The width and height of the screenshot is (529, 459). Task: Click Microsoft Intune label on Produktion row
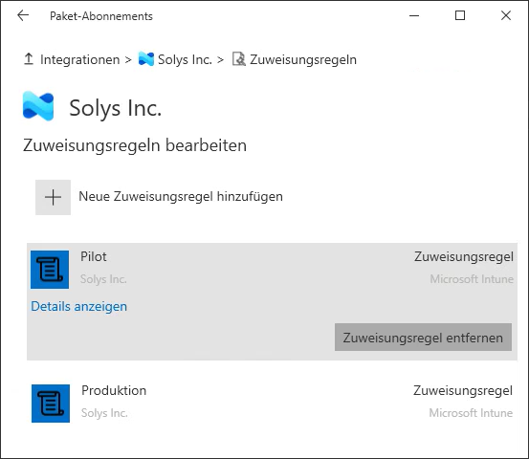(471, 413)
